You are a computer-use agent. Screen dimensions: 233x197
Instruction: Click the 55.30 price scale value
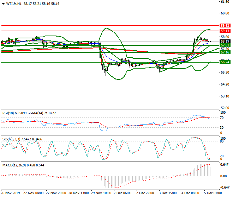225,72
